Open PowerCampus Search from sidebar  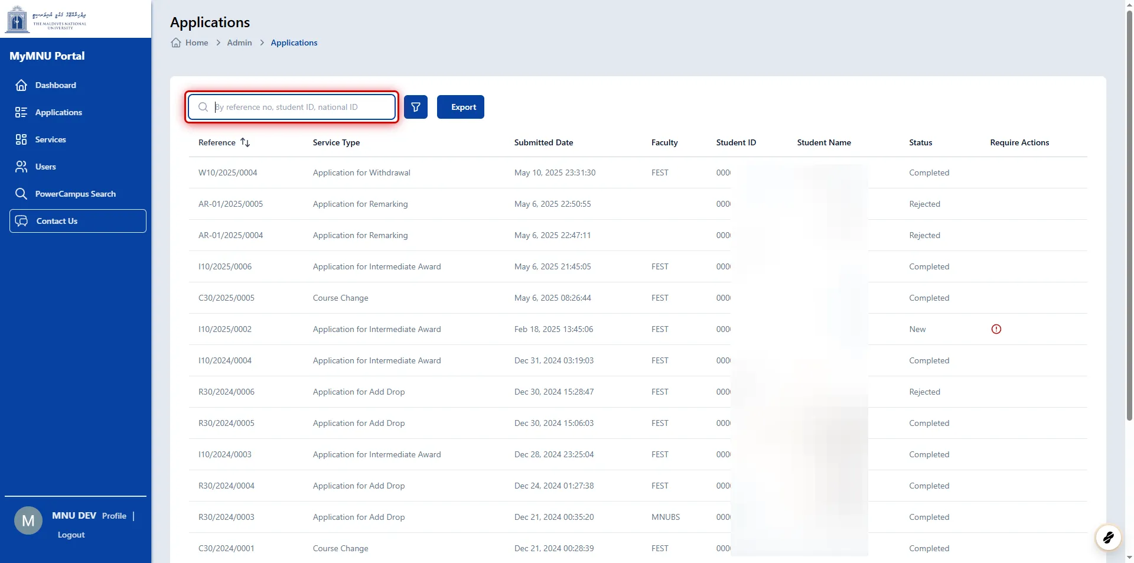(75, 194)
